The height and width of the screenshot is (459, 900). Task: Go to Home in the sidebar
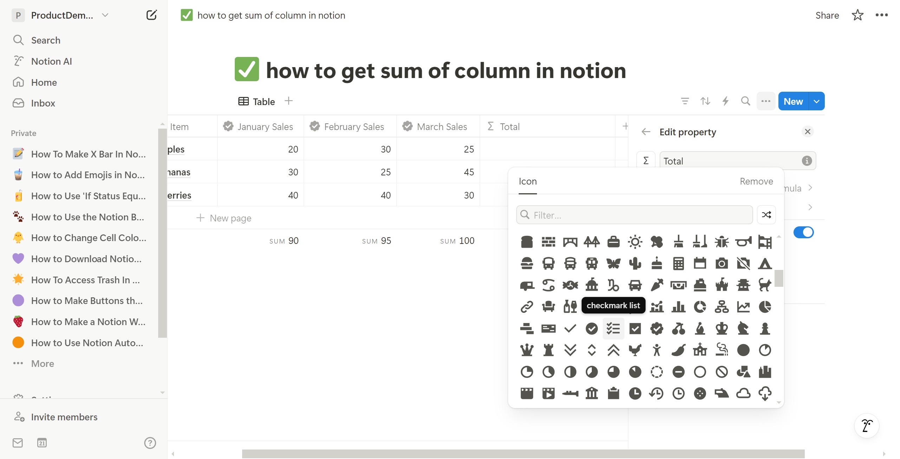(44, 82)
